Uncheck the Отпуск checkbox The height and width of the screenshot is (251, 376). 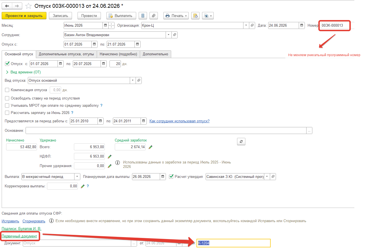pos(8,64)
